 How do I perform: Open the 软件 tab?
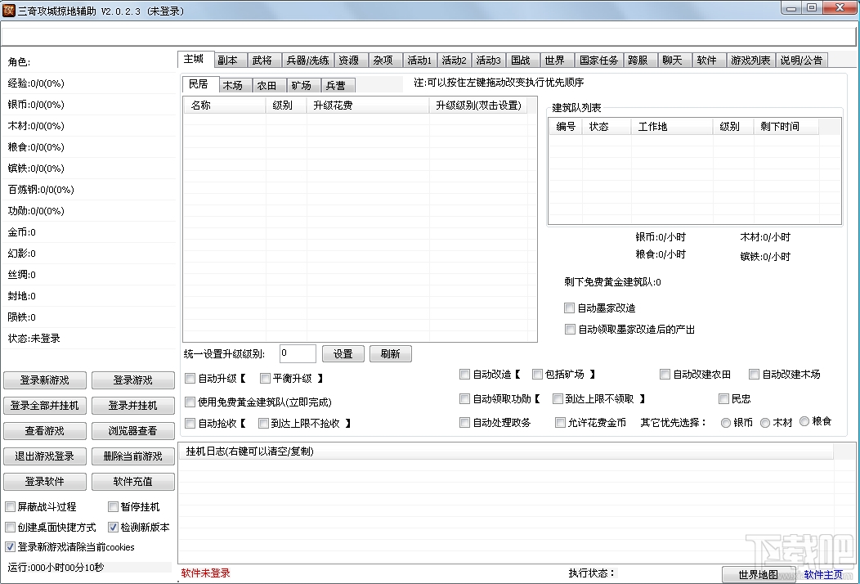click(707, 61)
